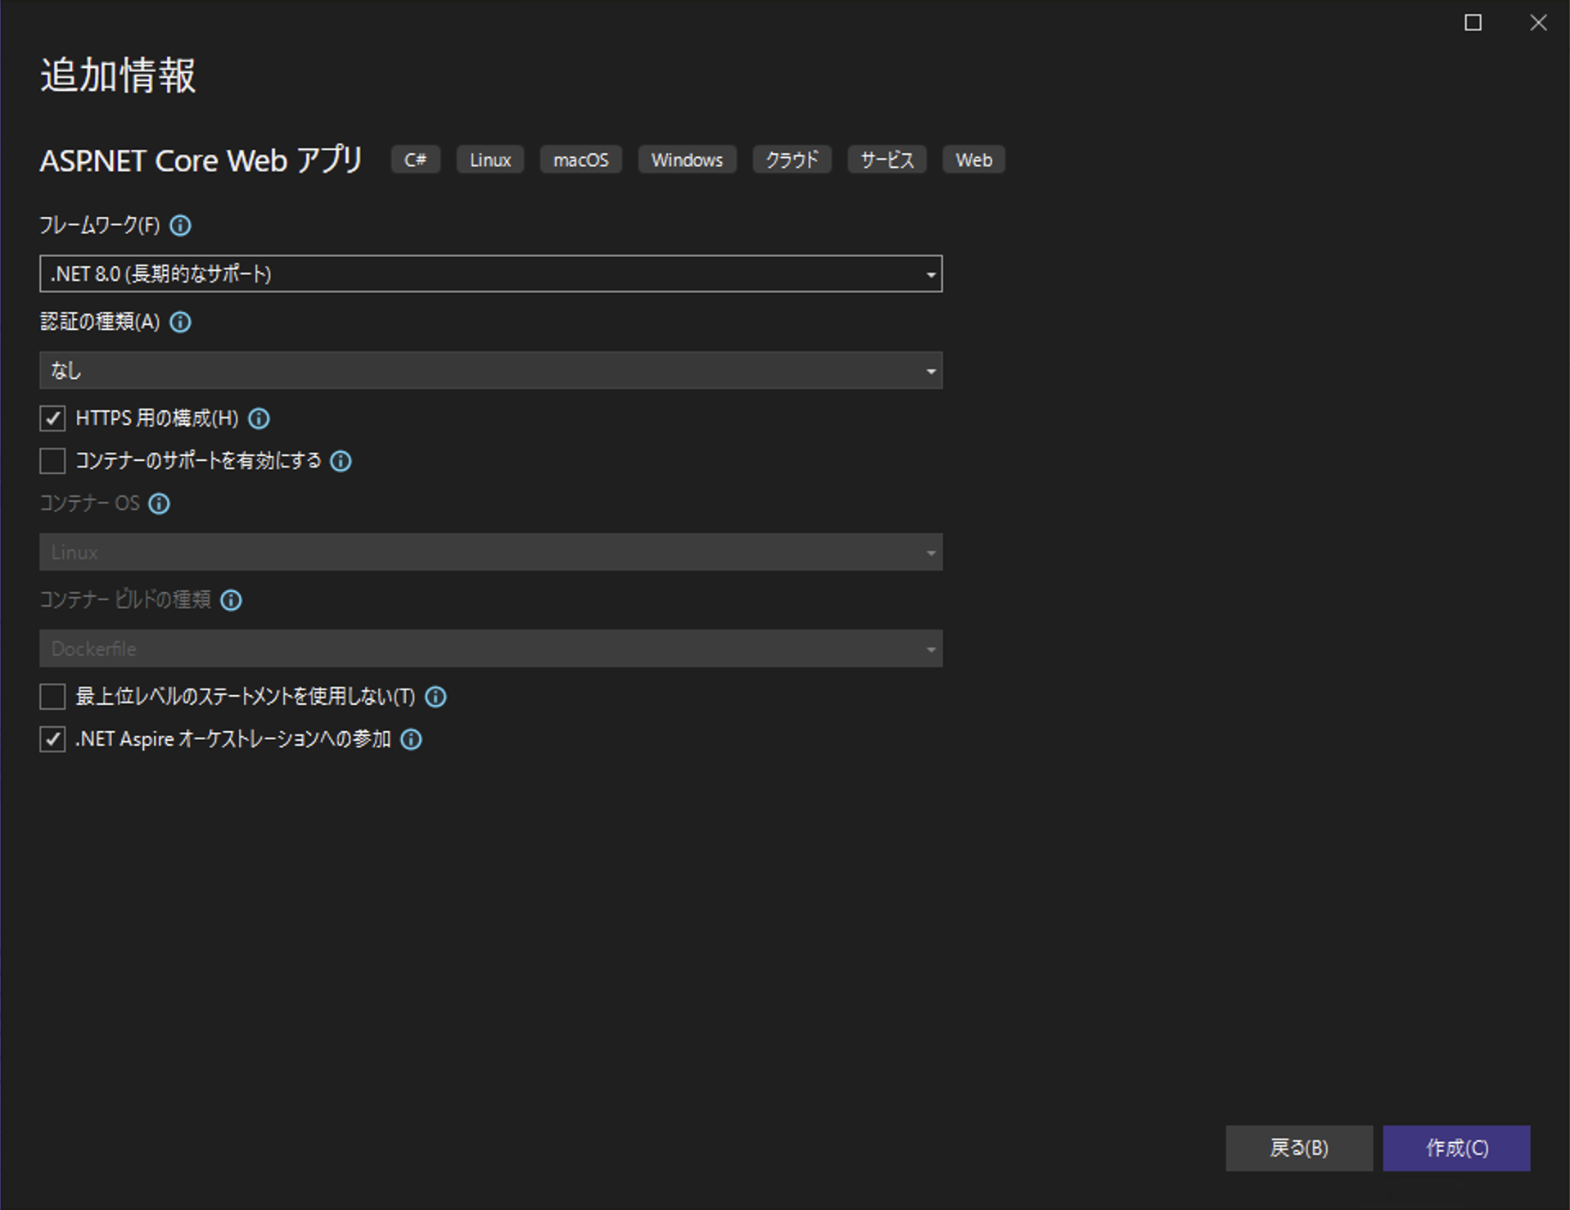The width and height of the screenshot is (1570, 1210).
Task: Click the C# tag badge
Action: coord(415,160)
